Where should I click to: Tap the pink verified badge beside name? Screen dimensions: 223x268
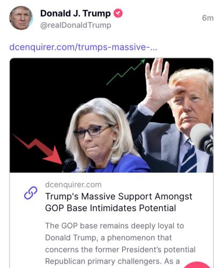[x=118, y=13]
